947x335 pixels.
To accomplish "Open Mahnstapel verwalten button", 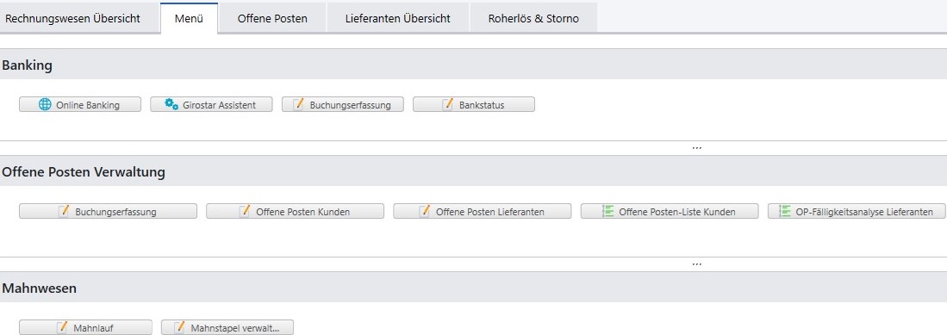I will coord(227,328).
